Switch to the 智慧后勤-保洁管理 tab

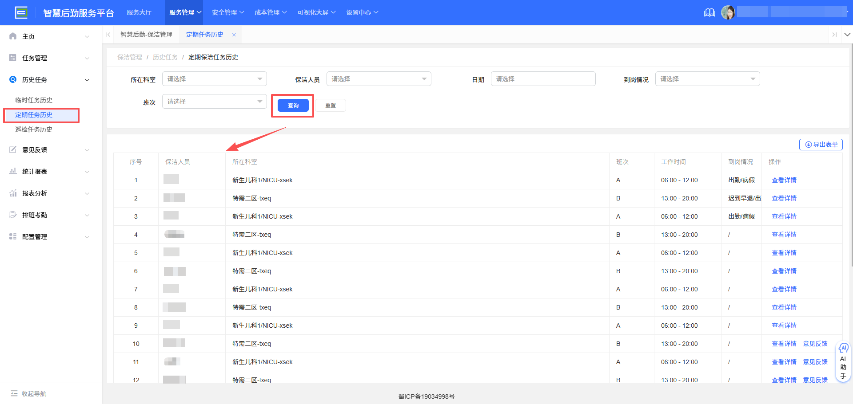coord(147,34)
